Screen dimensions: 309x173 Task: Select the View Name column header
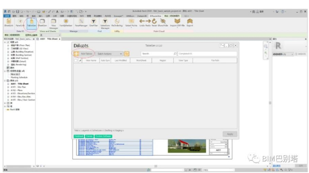[x=91, y=61]
